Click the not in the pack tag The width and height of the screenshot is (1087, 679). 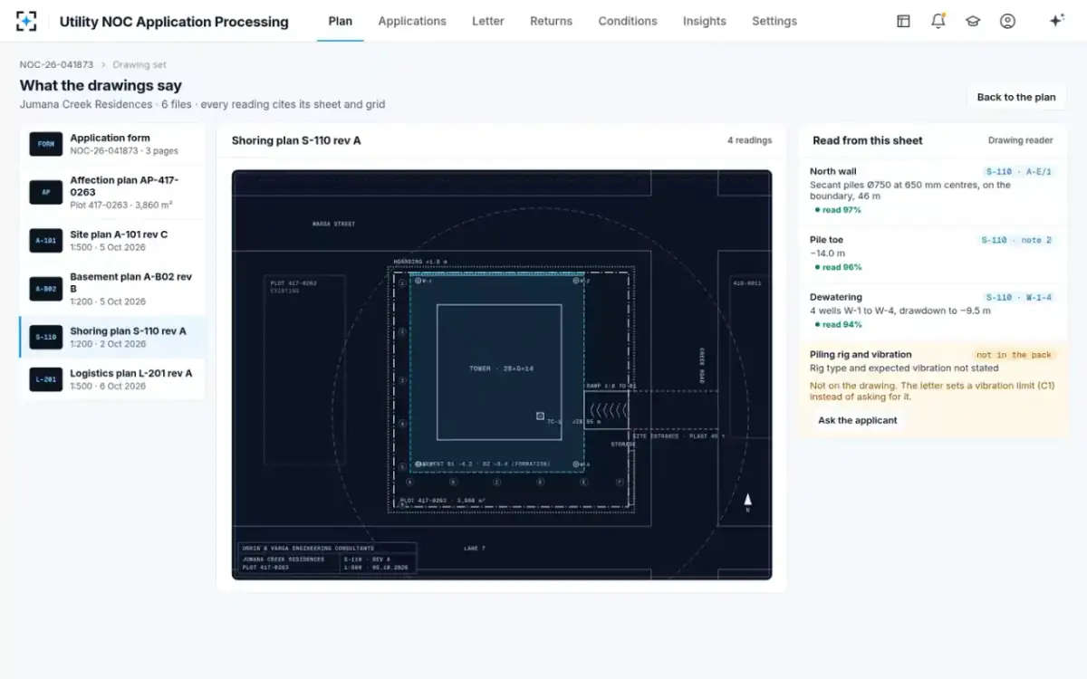(1014, 355)
